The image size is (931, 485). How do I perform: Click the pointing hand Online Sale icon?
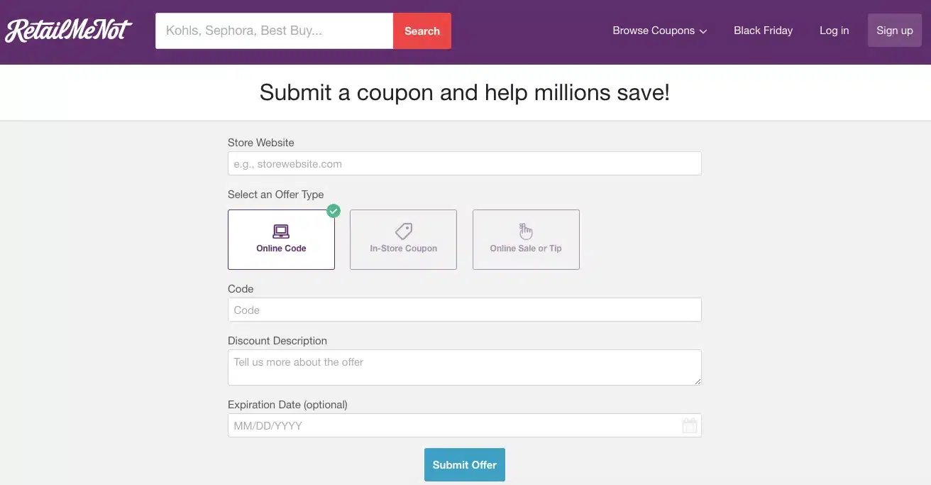point(526,231)
